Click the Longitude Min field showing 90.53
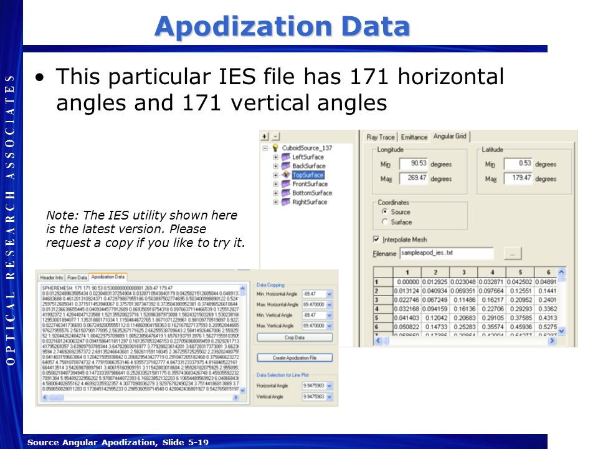The image size is (598, 449). (414, 164)
